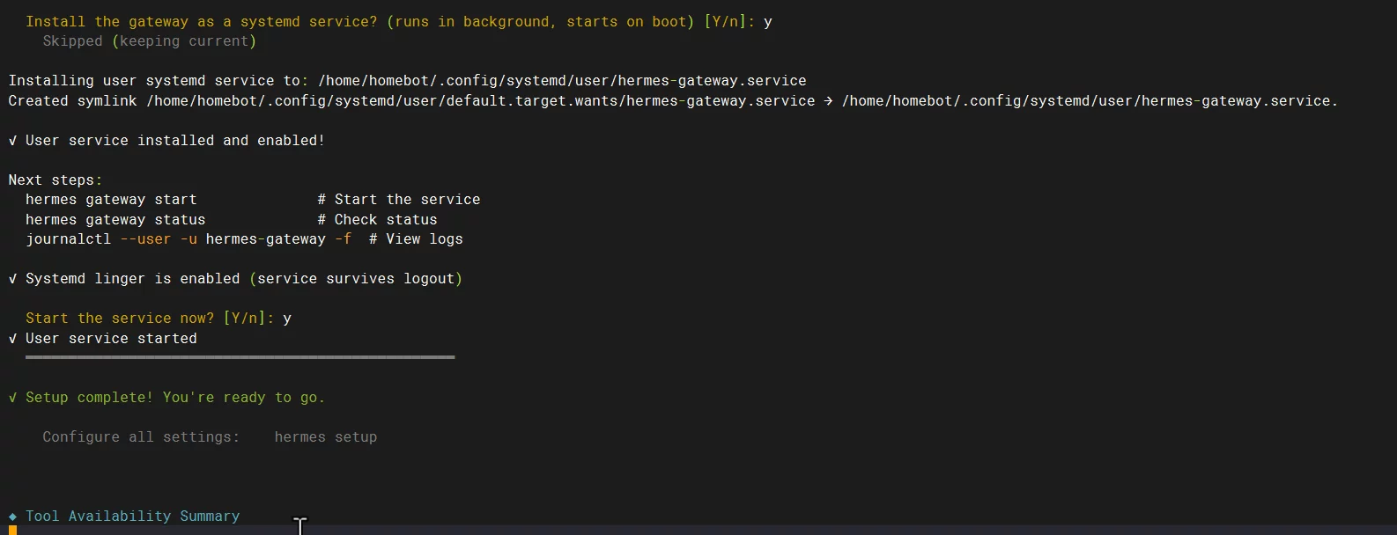Click the "Tool Availability Summary" heading
1397x535 pixels.
pyautogui.click(x=132, y=517)
